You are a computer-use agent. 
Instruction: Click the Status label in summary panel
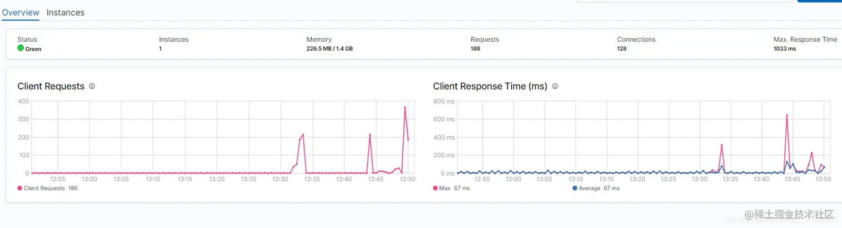[27, 39]
